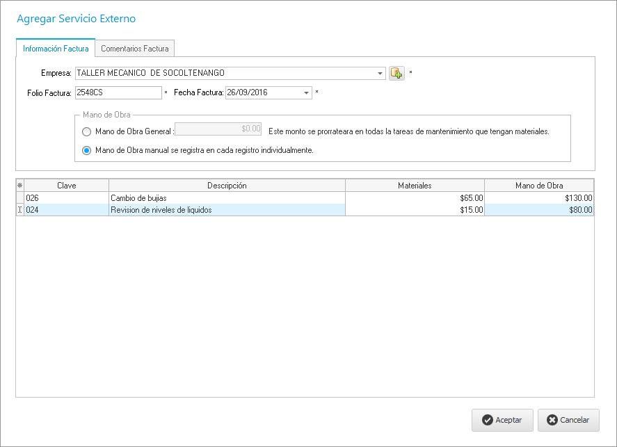617x447 pixels.
Task: Click the add new Empresa icon
Action: [x=396, y=73]
